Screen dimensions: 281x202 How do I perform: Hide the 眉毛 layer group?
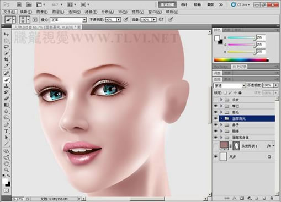(x=215, y=112)
